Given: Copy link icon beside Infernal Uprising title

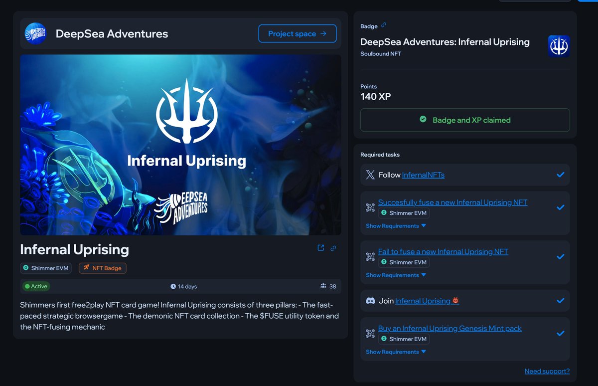Looking at the screenshot, I should click(333, 248).
